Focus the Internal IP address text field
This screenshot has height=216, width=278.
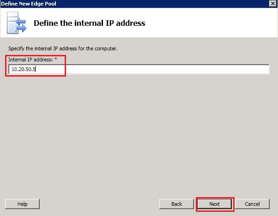click(x=139, y=69)
